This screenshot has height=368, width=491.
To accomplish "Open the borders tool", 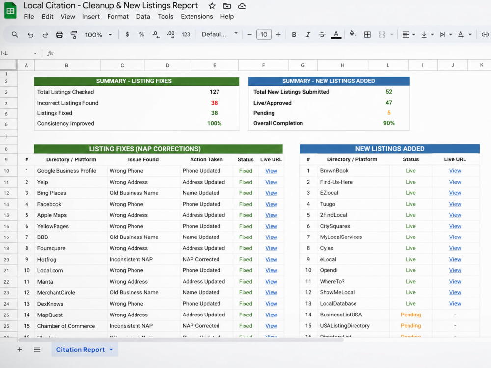I will tap(367, 34).
